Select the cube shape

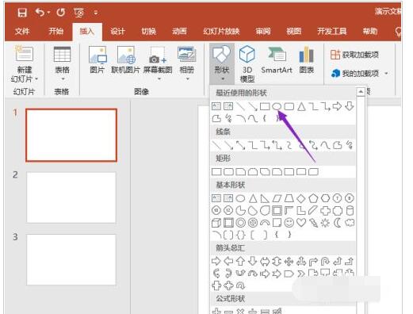(x=216, y=223)
